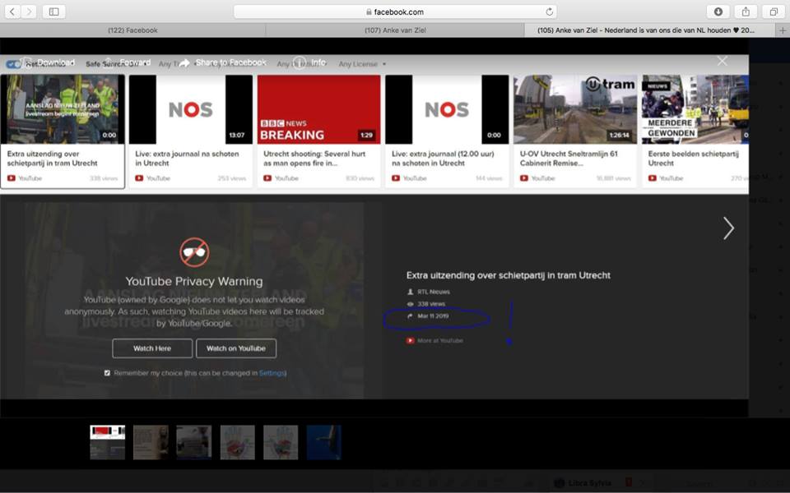
Task: Open BBC News Breaking Utrecht shooting video
Action: [x=319, y=131]
